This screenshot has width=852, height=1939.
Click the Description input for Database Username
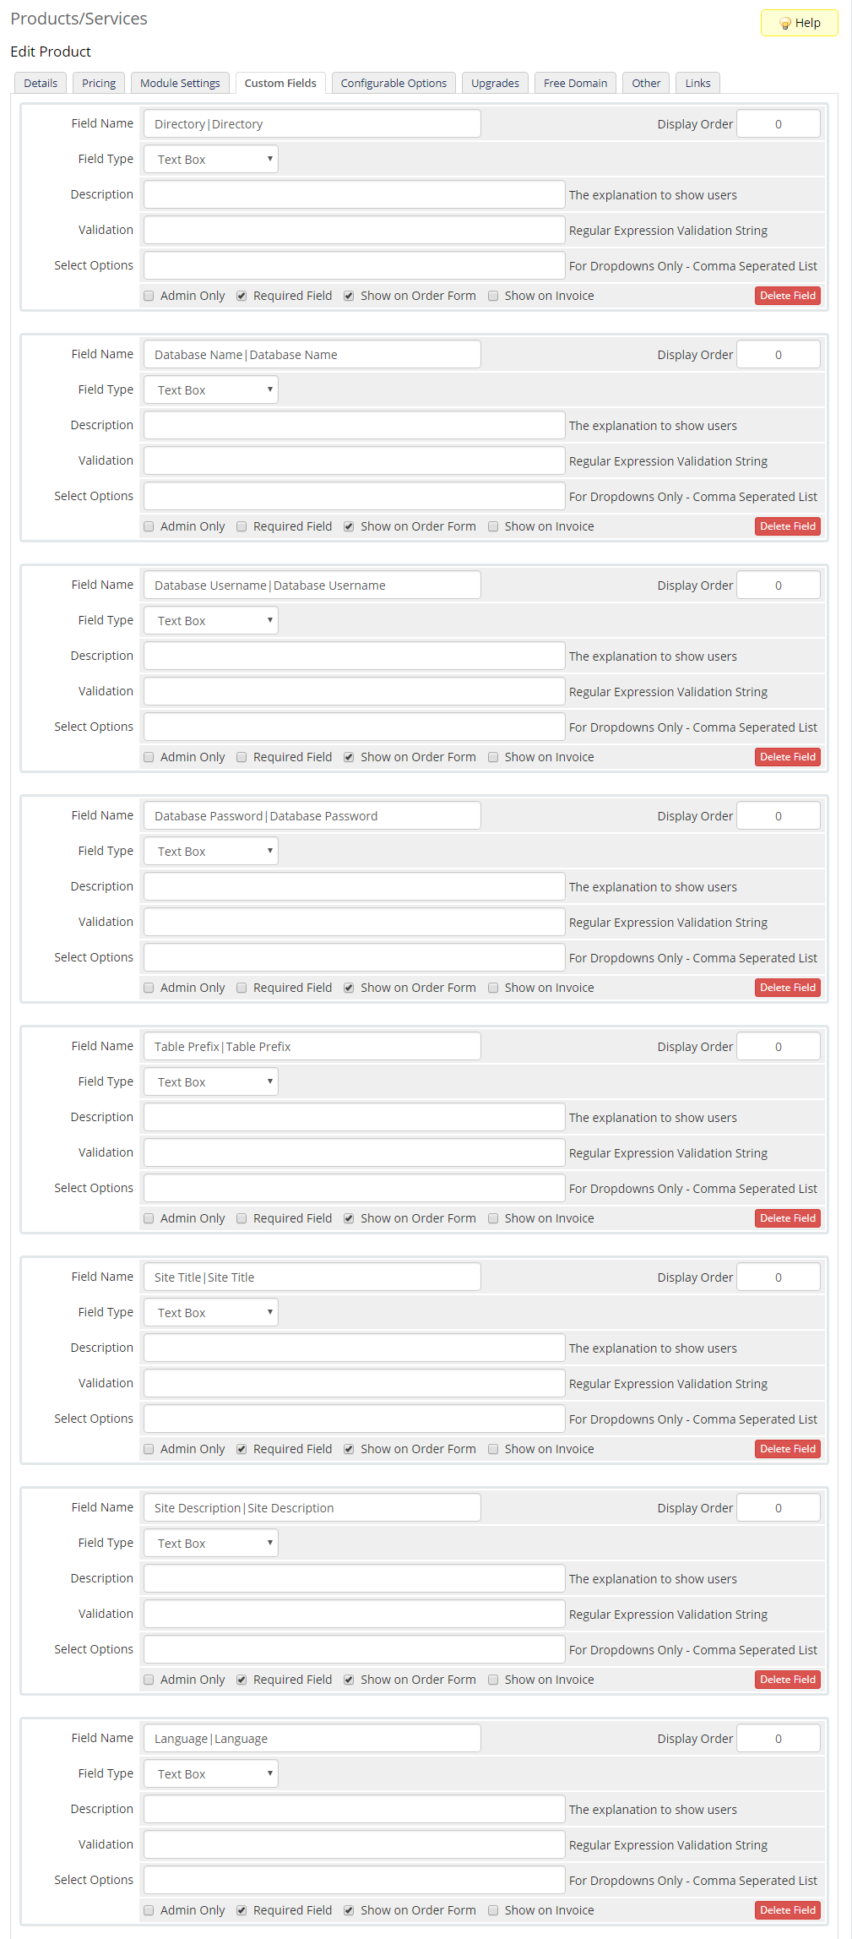[355, 656]
